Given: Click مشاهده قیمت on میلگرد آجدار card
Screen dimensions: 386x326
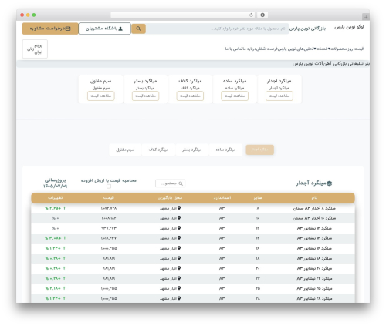Looking at the screenshot, I should (279, 96).
